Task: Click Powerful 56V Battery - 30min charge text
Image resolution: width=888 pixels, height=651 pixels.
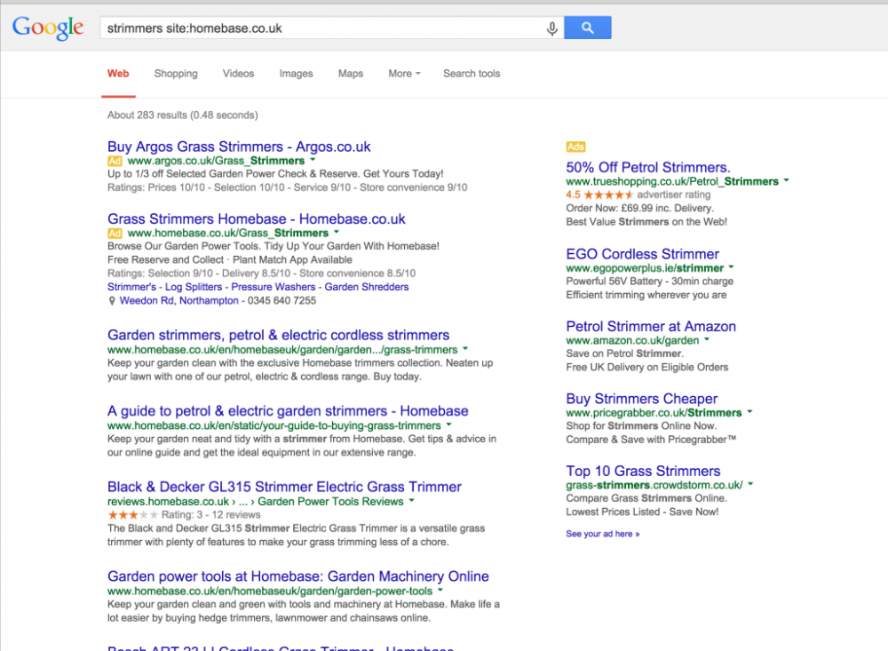Action: [650, 282]
